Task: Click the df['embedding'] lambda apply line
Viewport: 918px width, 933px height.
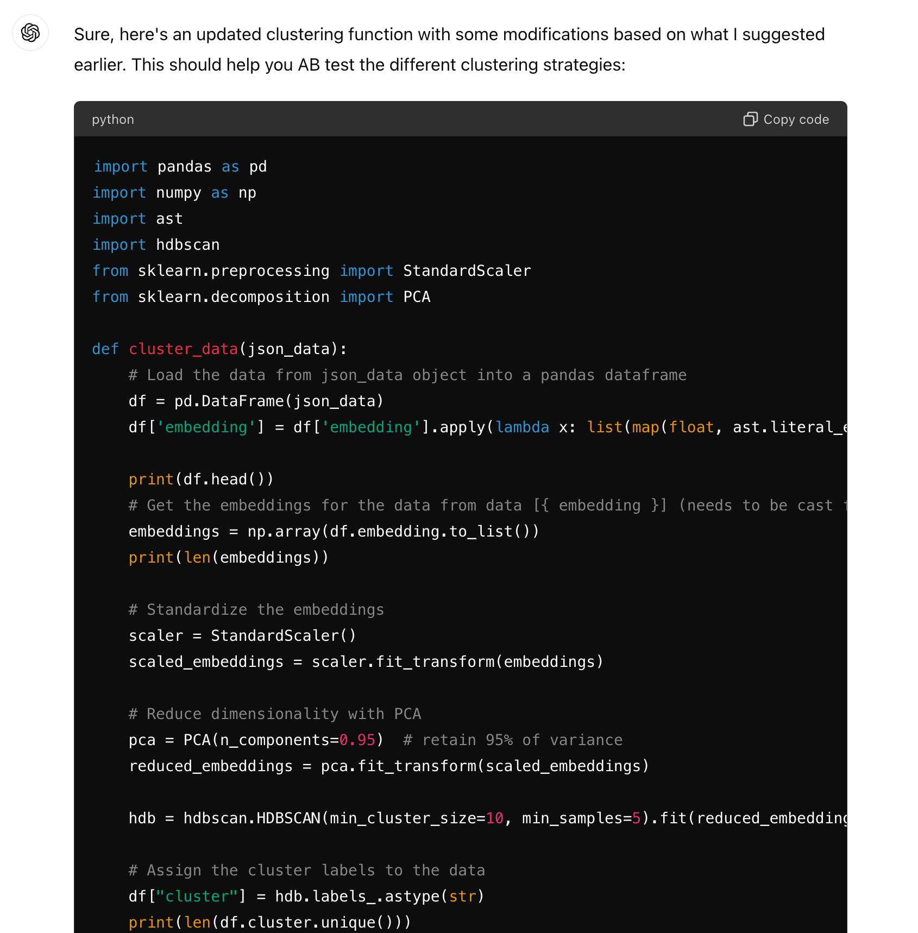Action: [488, 427]
